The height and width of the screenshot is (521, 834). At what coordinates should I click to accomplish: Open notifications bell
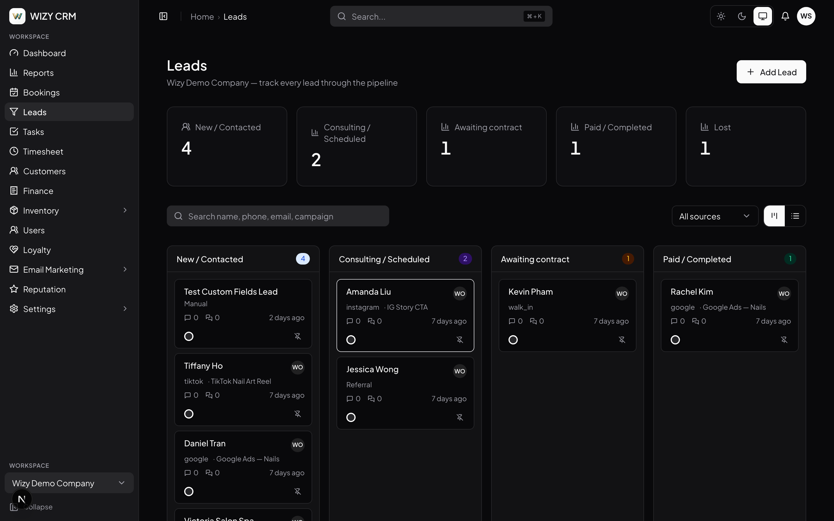(785, 16)
